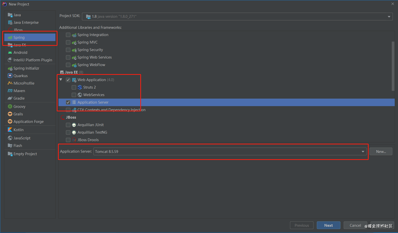Click the Arquillian JUnit icon

click(x=74, y=125)
